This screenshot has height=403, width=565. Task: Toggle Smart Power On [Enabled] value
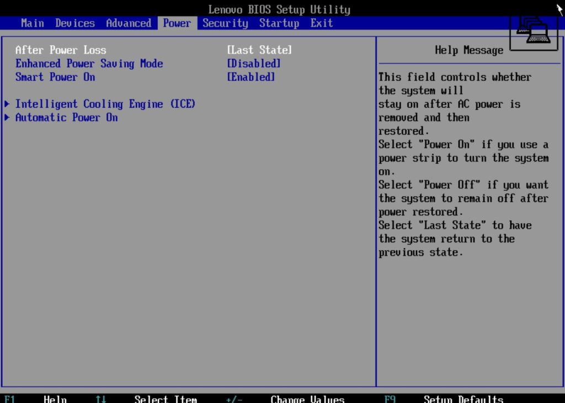(x=251, y=77)
